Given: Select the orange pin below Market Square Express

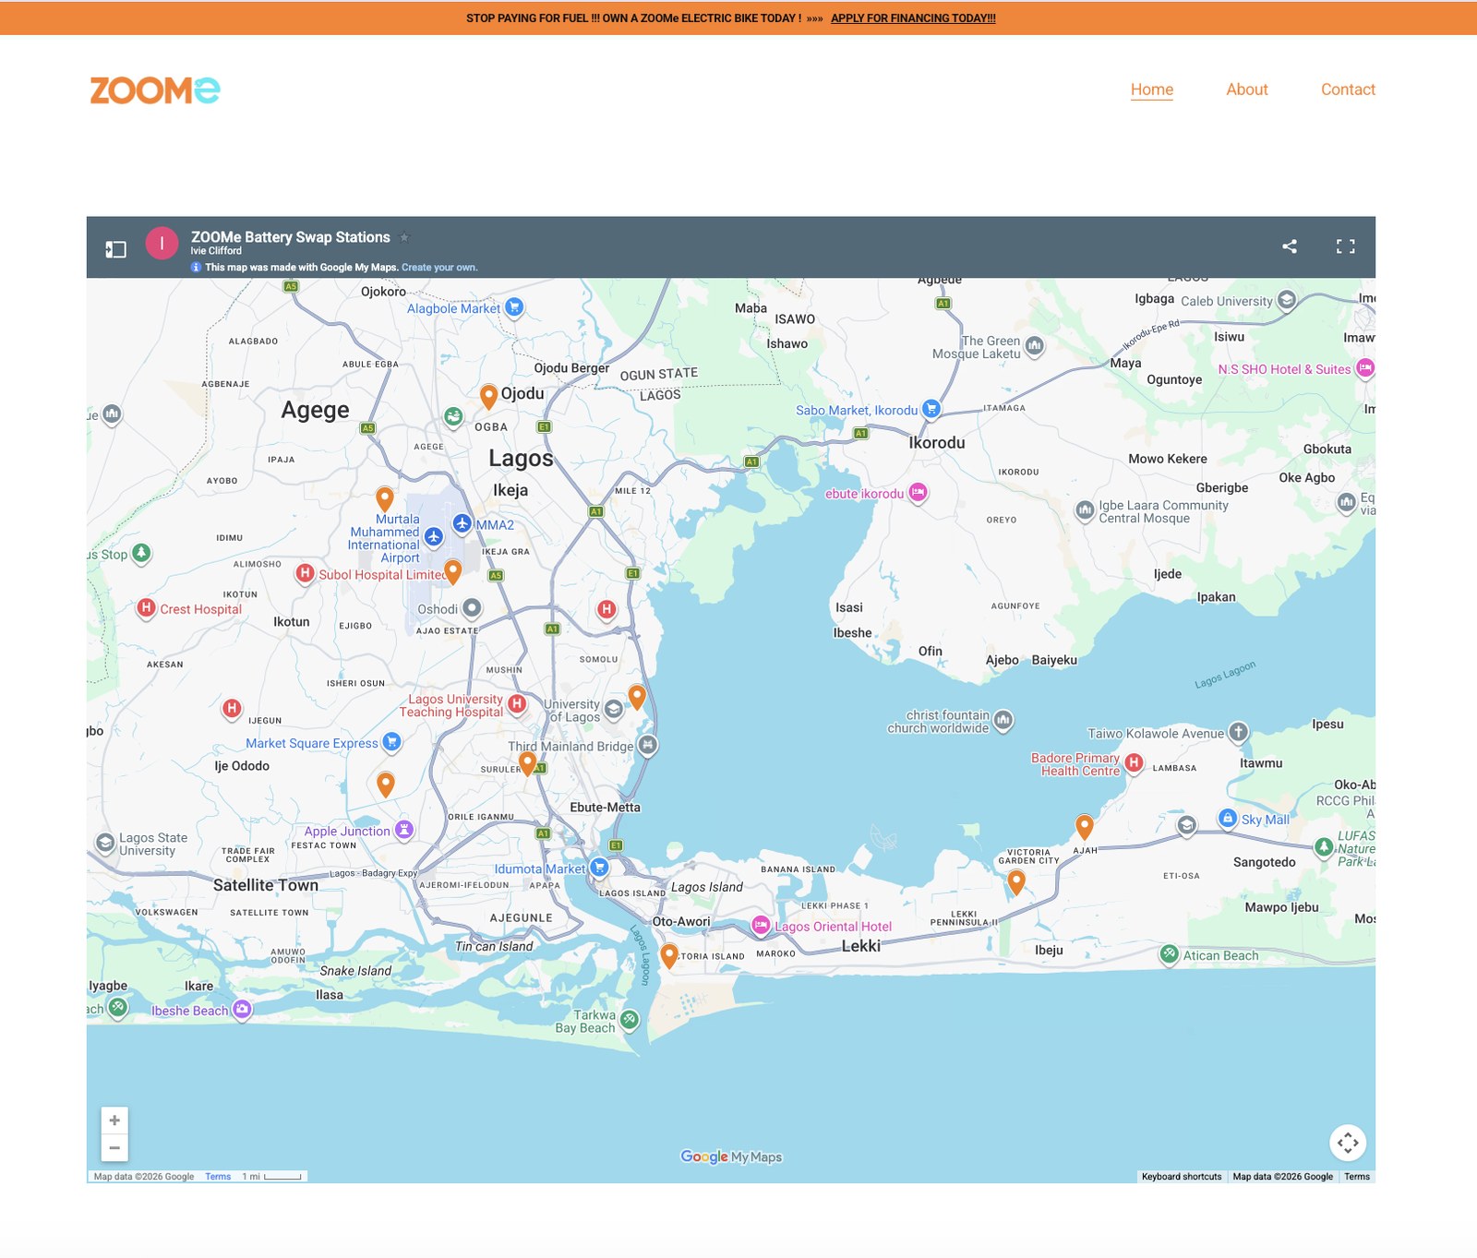Looking at the screenshot, I should coord(386,785).
